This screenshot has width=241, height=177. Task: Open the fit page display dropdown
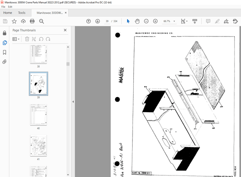tap(184, 21)
